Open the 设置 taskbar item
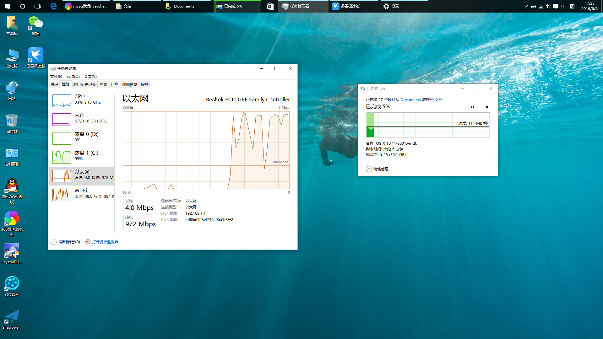This screenshot has height=339, width=603. (404, 6)
